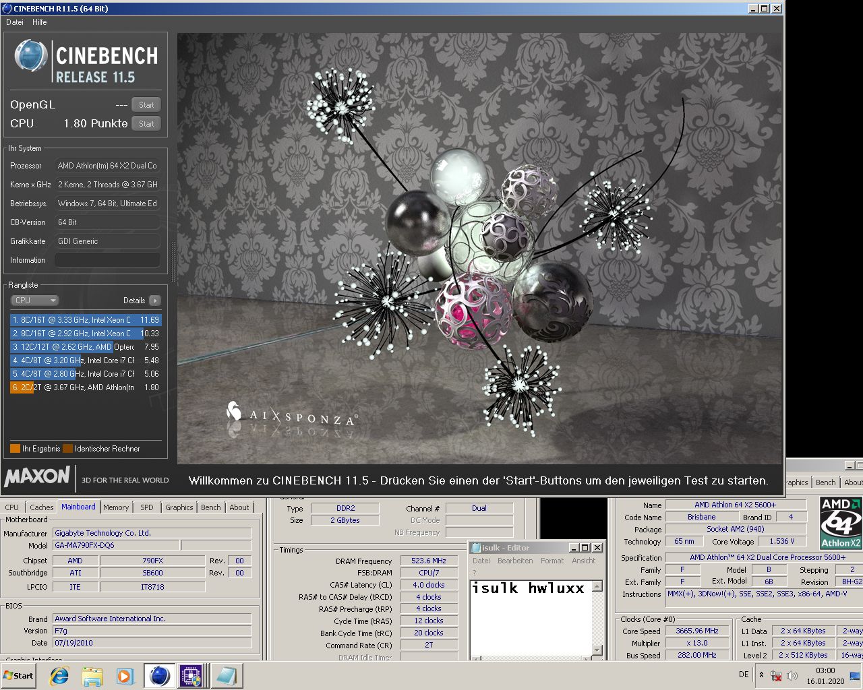Click the Show desktop tray icon

(x=854, y=675)
